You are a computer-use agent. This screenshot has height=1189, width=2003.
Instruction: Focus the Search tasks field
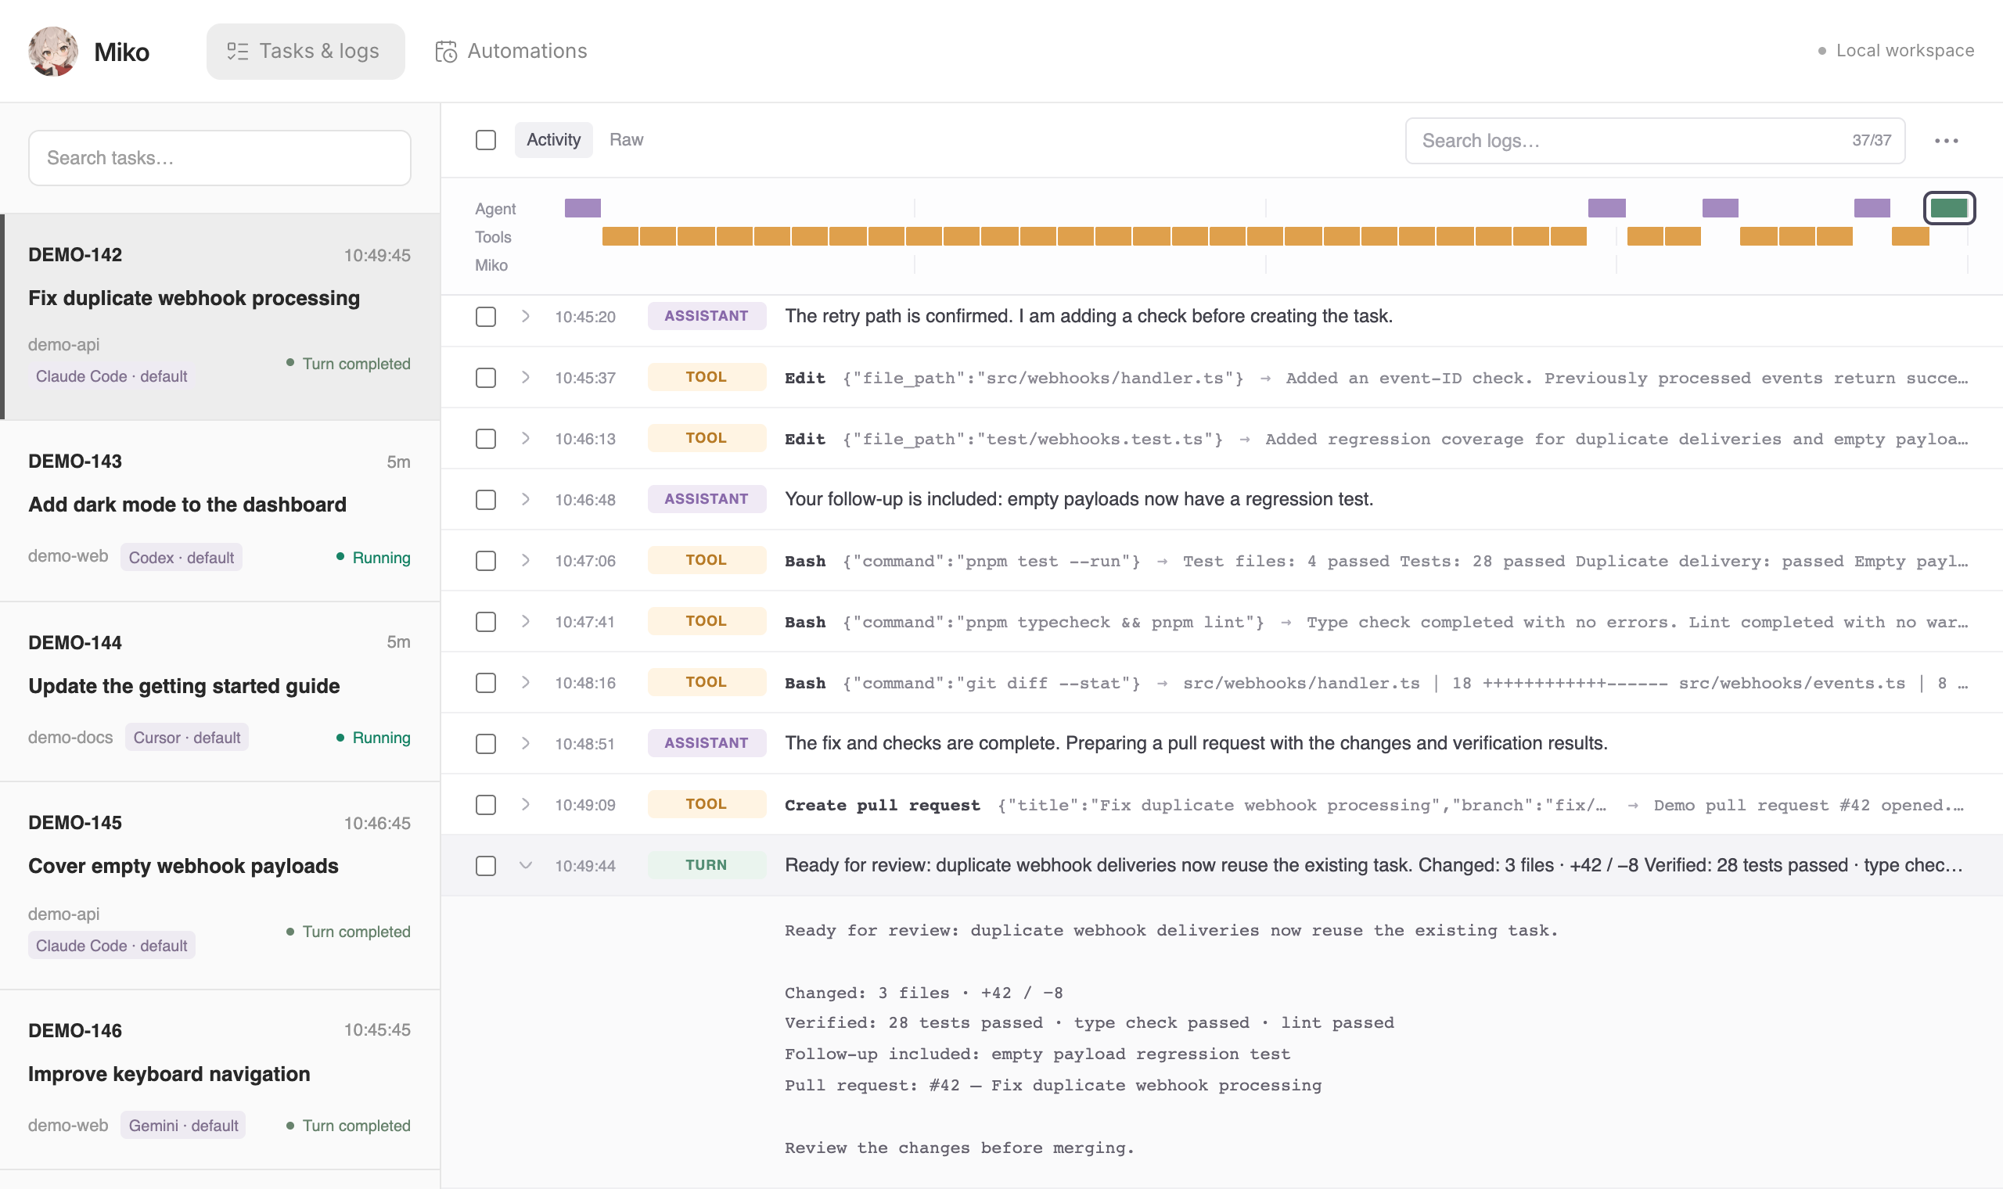(x=220, y=158)
